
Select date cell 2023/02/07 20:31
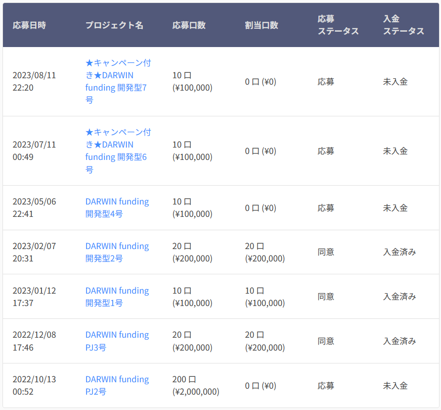[x=34, y=252]
